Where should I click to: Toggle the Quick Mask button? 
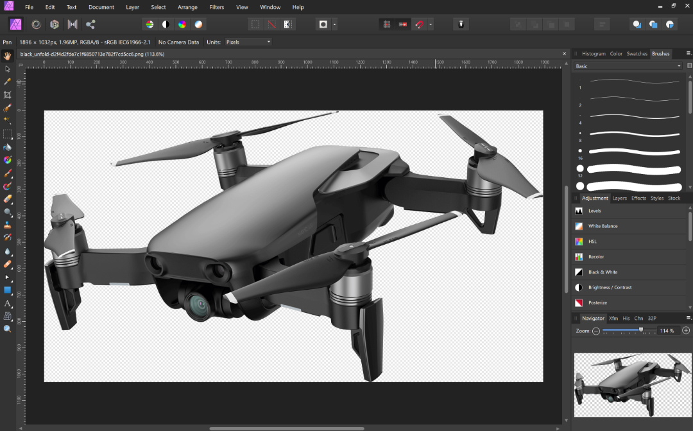pyautogui.click(x=324, y=24)
